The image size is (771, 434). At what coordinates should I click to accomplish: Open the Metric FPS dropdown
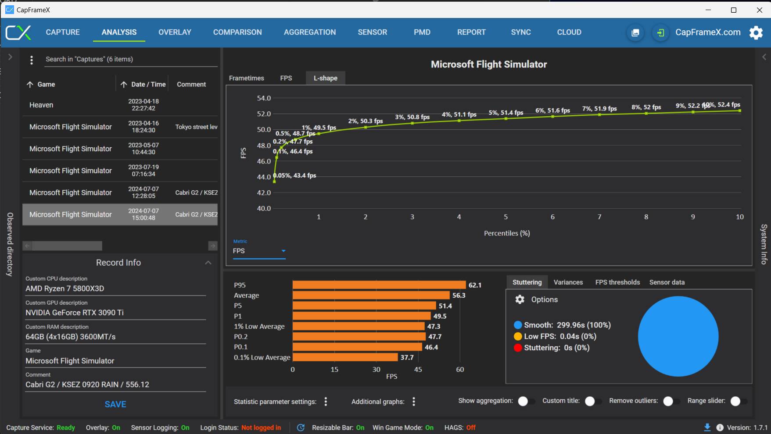(x=259, y=251)
